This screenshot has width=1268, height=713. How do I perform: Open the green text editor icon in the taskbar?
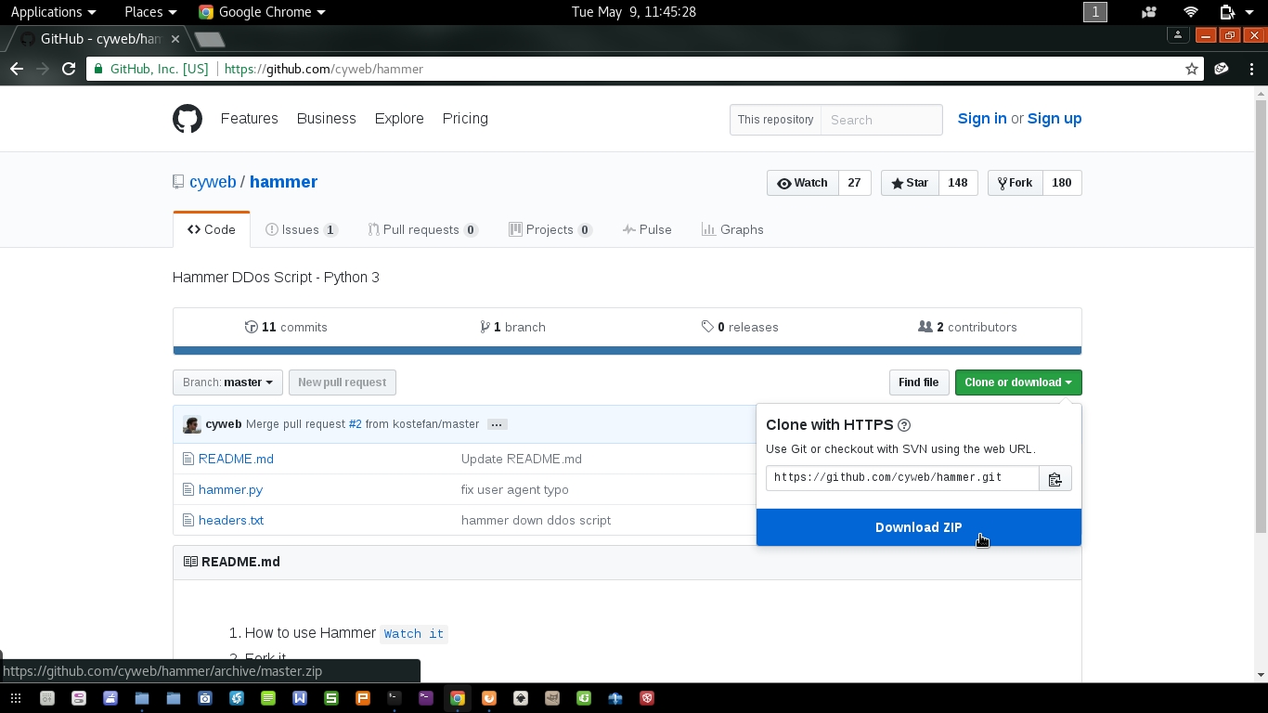tap(268, 698)
